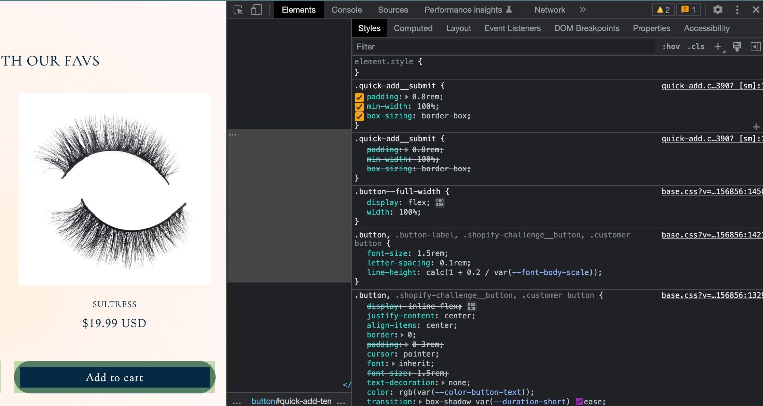Show more DevTools tabs chevron
Viewport: 763px width, 406px height.
click(583, 10)
